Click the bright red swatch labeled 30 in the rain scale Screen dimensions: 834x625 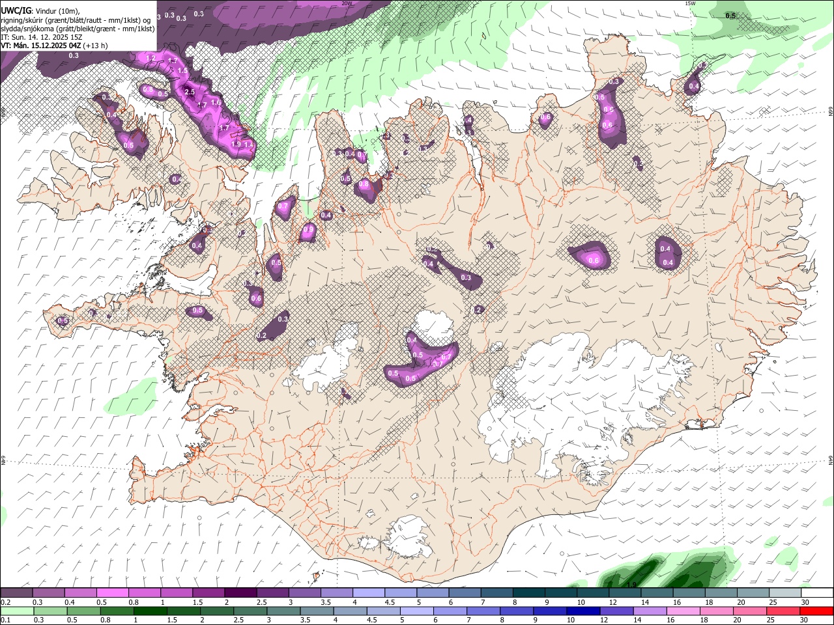tap(816, 611)
